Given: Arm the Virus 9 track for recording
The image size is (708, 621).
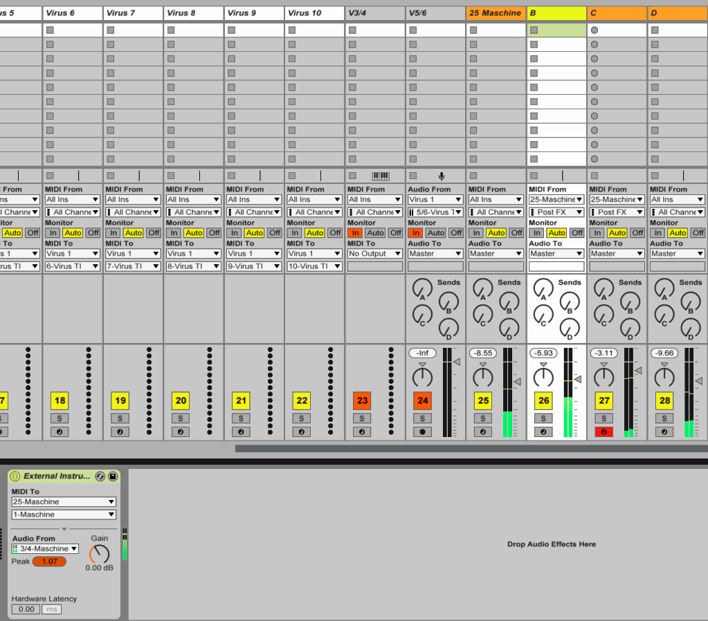Looking at the screenshot, I should (241, 432).
